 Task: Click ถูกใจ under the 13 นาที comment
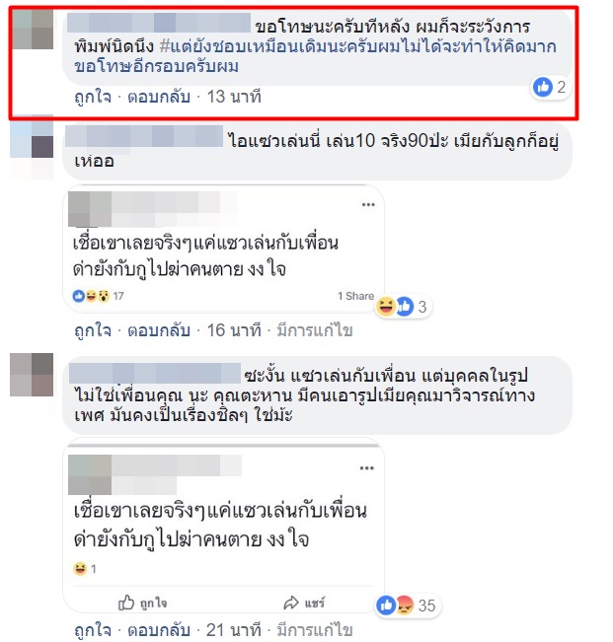93,97
